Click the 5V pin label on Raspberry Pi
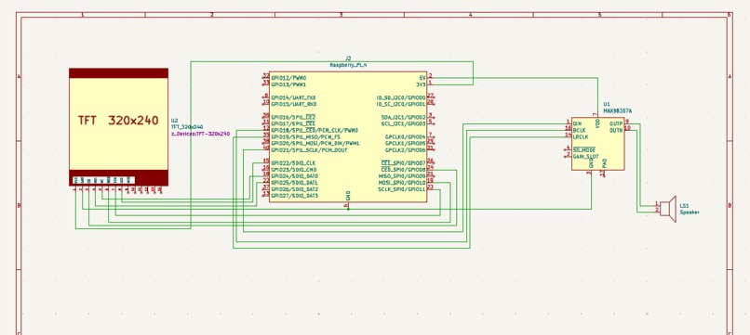Screen dimensions: 750x335 click(422, 77)
